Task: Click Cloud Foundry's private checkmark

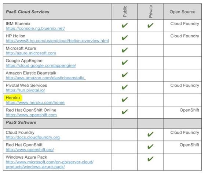Action: pos(150,134)
